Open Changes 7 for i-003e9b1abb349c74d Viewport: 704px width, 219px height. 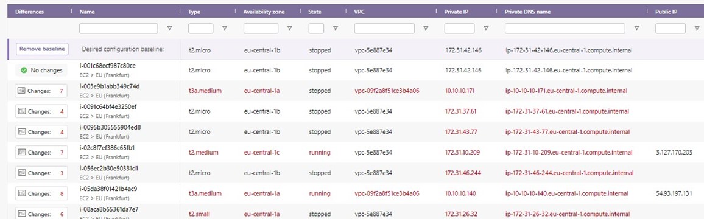[41, 91]
